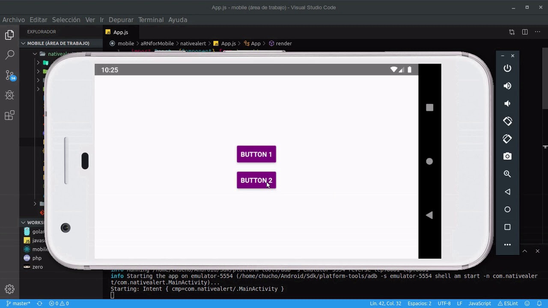
Task: Tap BUTTON 1 in the emulator app
Action: point(256,154)
